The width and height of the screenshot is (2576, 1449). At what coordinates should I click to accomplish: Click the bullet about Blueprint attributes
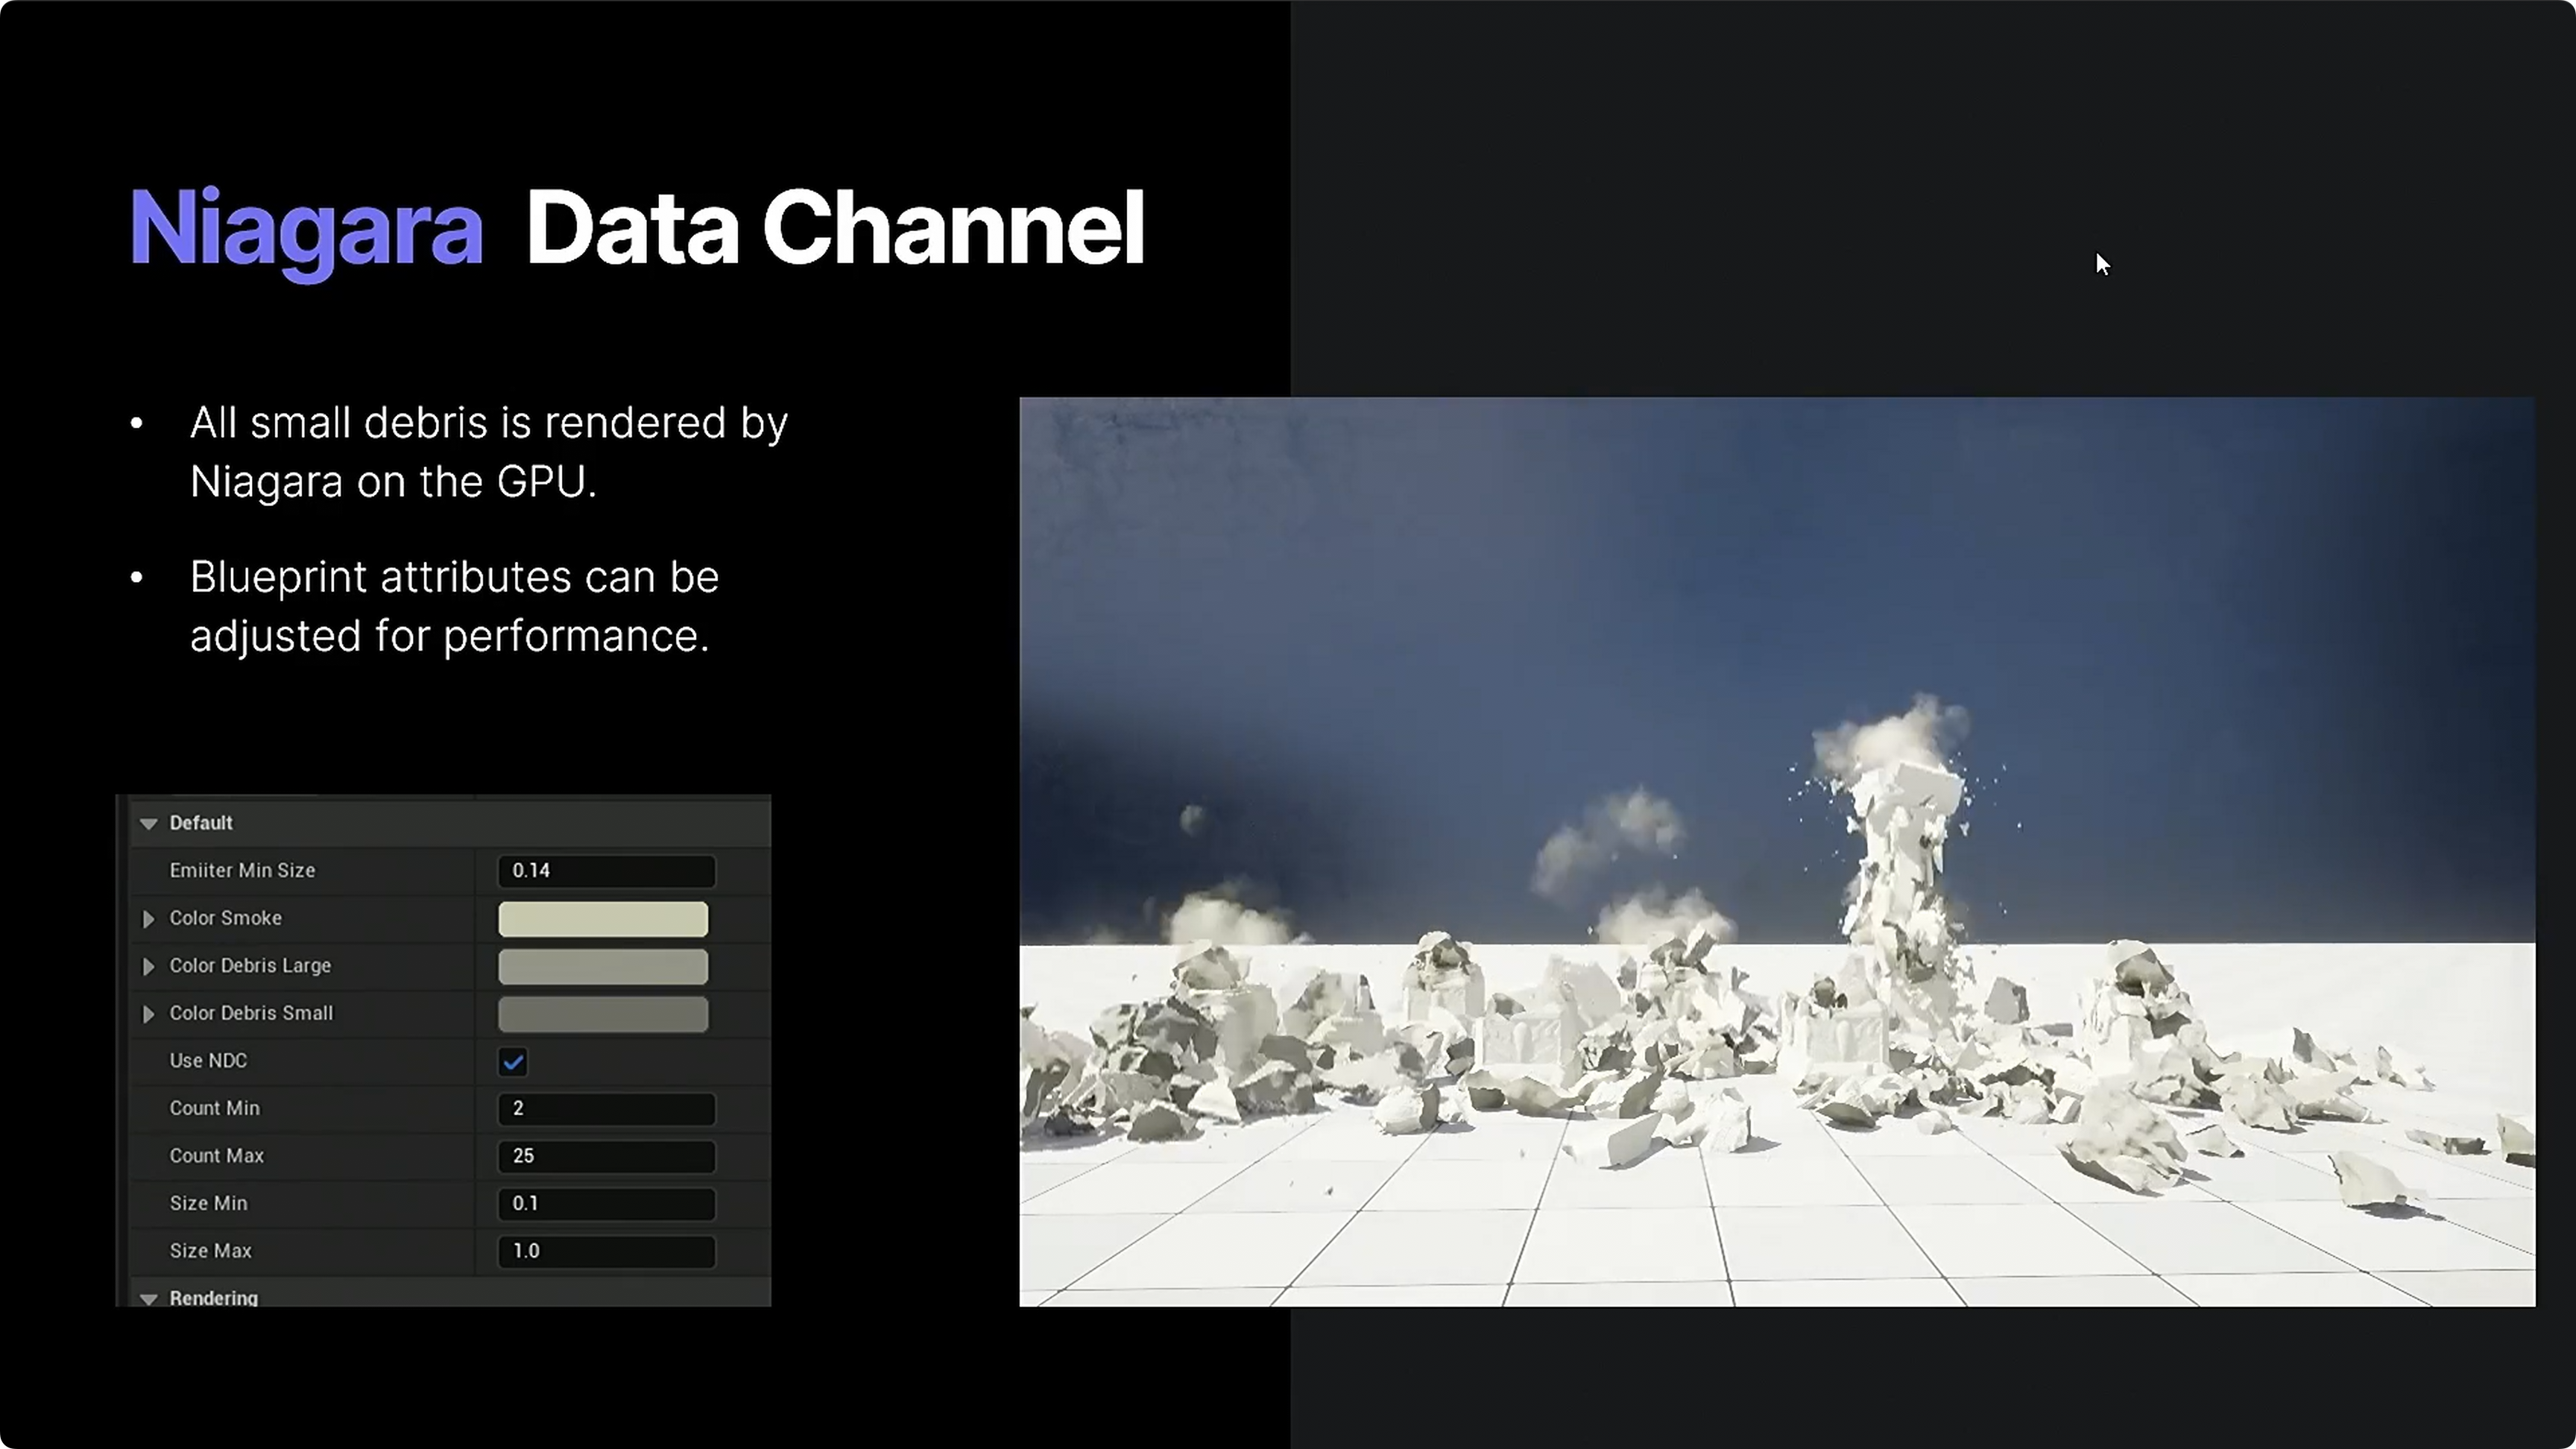455,606
